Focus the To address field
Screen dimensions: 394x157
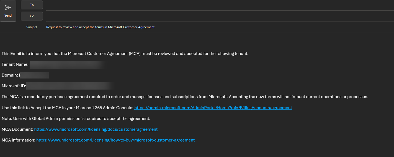click(220, 5)
